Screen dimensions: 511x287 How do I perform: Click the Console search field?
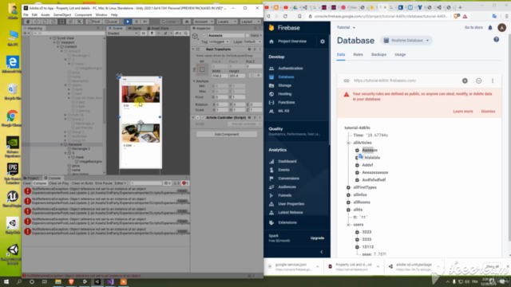146,183
